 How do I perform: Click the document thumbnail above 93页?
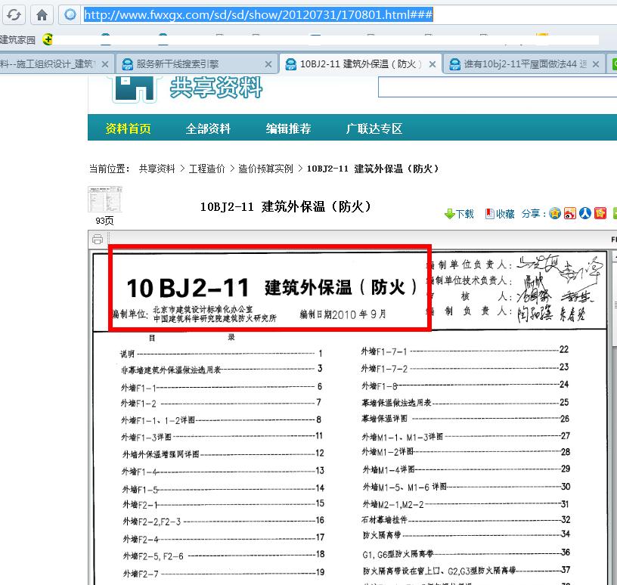pos(105,200)
